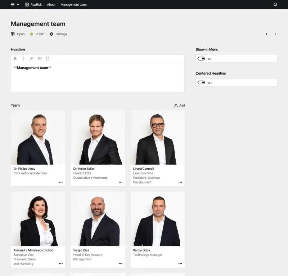
Task: Open the search magnifier in the top bar
Action: pyautogui.click(x=275, y=5)
